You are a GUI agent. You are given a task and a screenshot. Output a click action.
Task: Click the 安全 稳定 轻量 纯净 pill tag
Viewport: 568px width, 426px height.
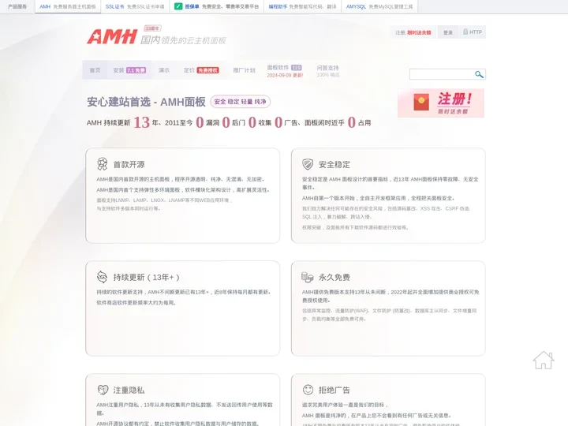point(240,102)
